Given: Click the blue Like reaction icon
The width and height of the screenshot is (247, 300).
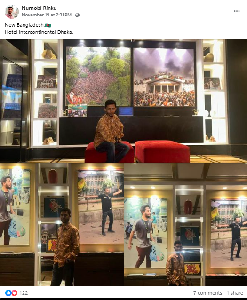Looking at the screenshot, I should pyautogui.click(x=8, y=293).
